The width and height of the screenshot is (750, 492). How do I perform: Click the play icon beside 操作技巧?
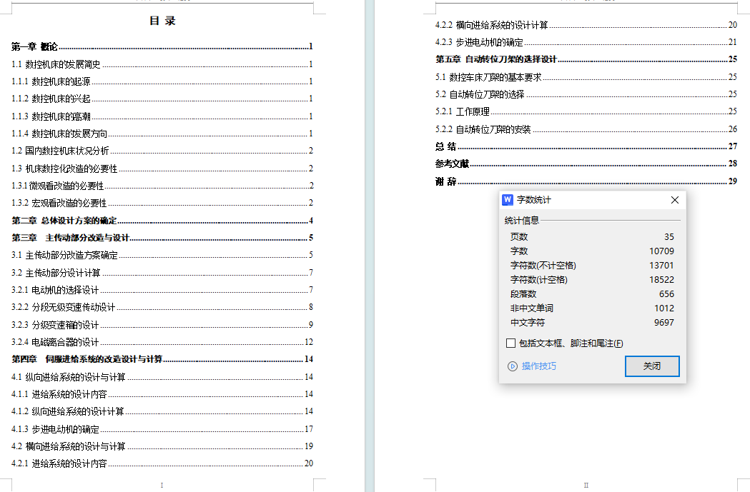tap(512, 366)
